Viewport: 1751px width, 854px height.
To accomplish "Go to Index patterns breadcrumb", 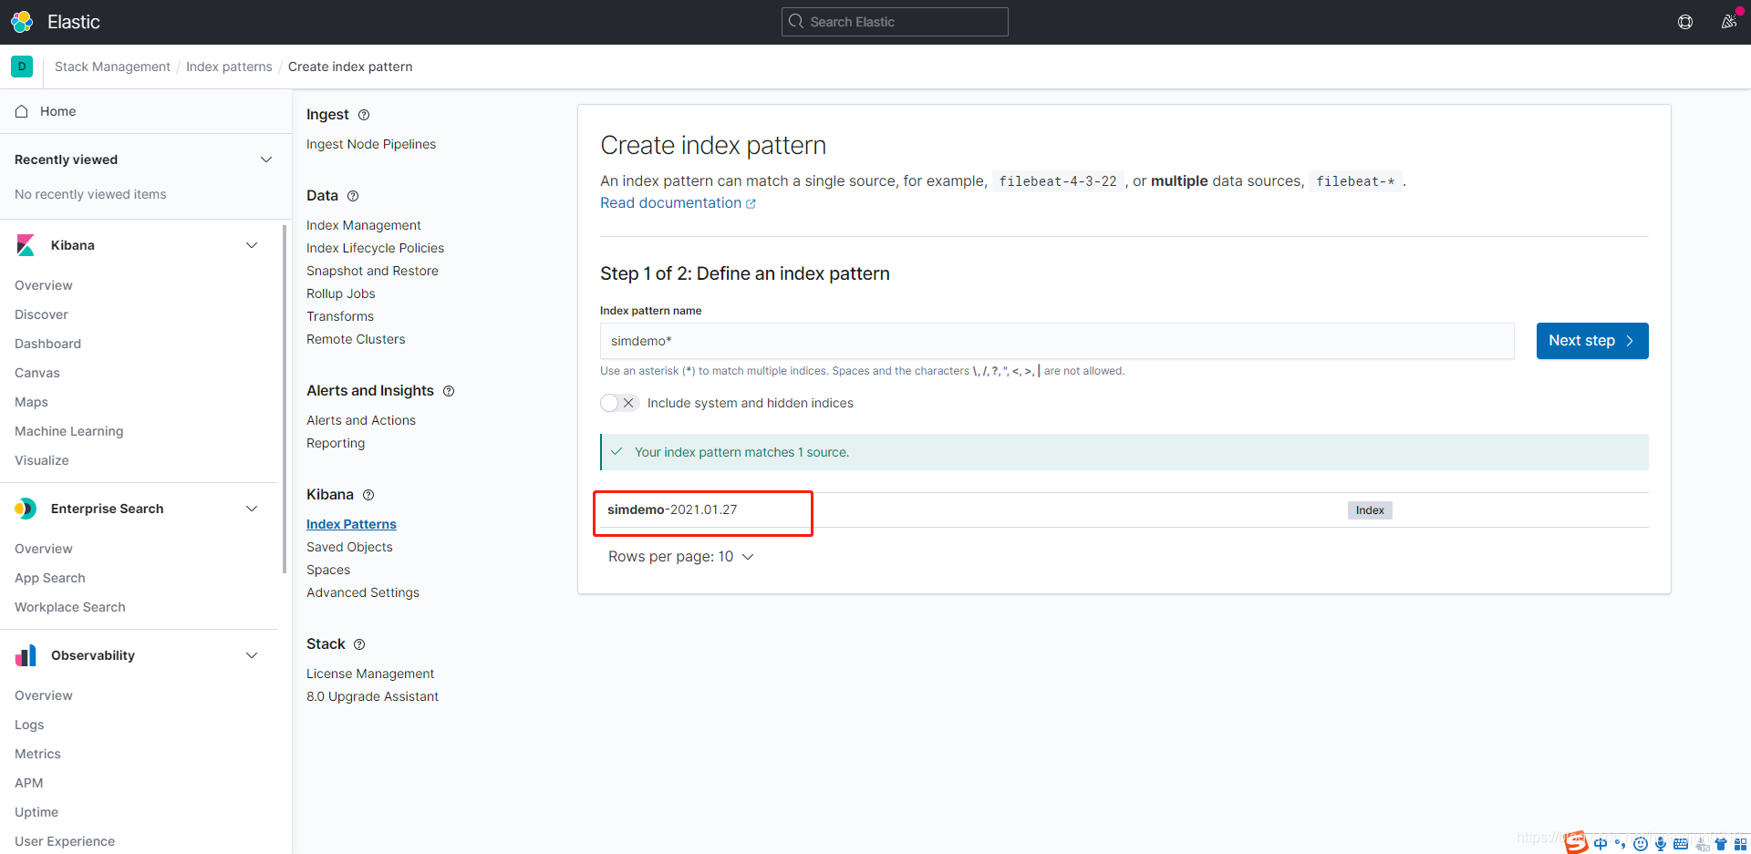I will [x=229, y=67].
